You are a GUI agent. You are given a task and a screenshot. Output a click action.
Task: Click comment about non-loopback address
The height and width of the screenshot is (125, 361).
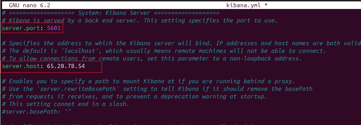tap(152, 58)
